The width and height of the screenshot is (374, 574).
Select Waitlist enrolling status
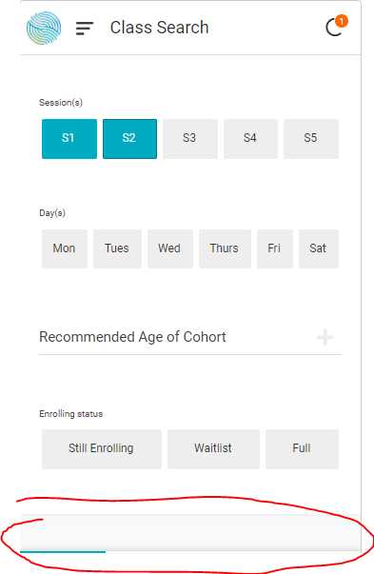pyautogui.click(x=214, y=449)
